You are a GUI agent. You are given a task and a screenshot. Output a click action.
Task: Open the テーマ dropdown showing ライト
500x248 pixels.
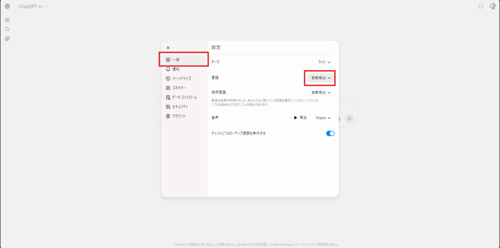click(324, 62)
